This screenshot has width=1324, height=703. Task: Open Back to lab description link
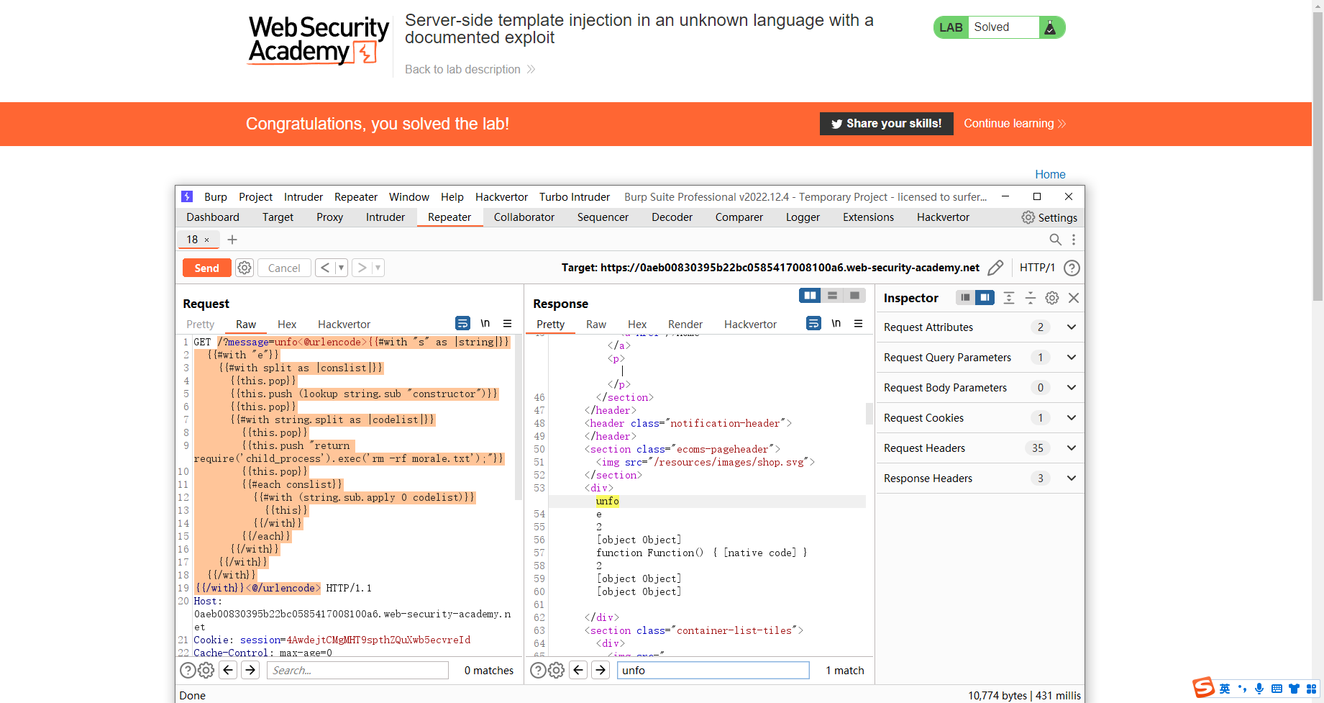tap(470, 70)
